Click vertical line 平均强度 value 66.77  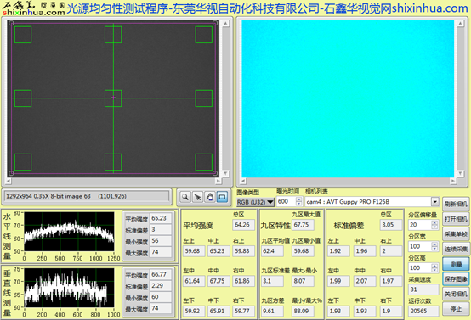[x=161, y=274]
